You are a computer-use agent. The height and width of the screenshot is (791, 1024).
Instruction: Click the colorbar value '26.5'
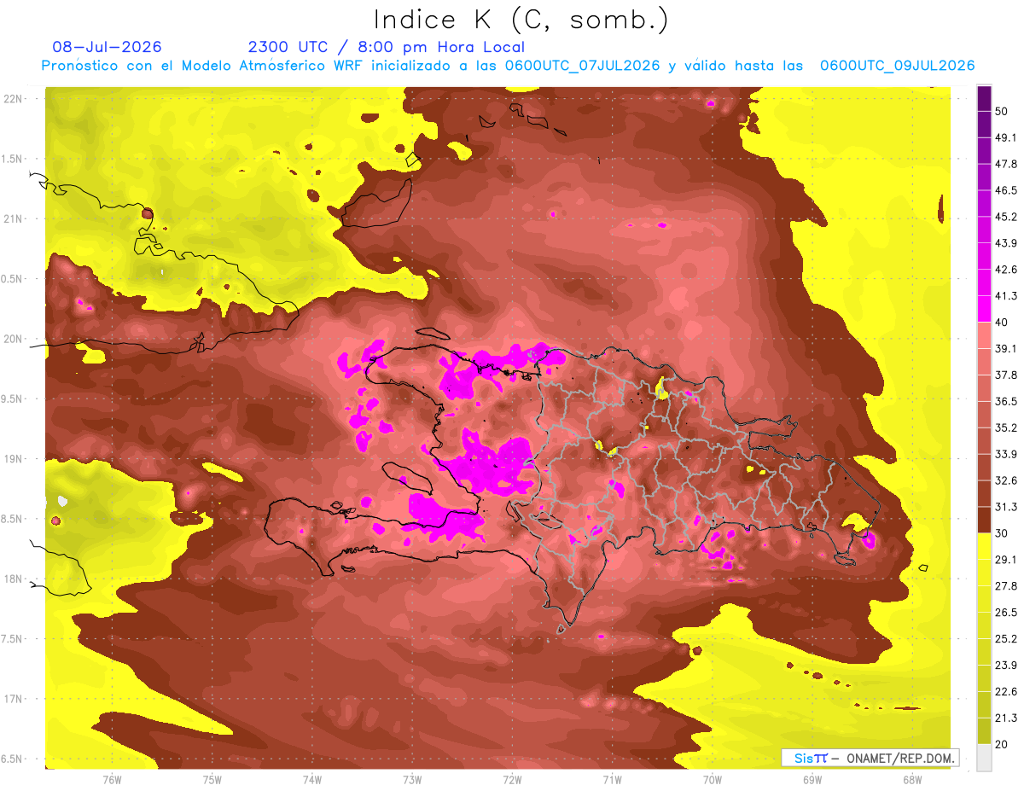(x=1005, y=613)
